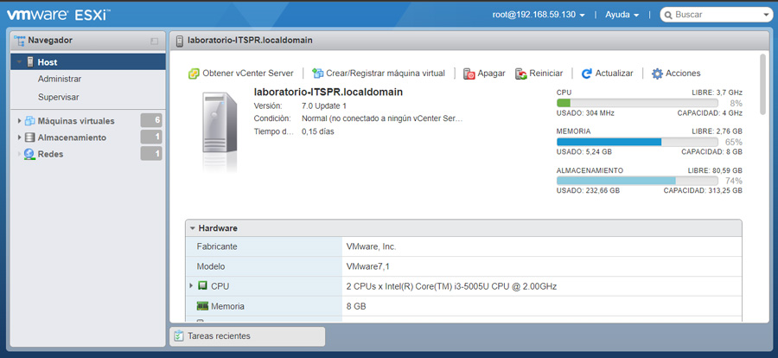The height and width of the screenshot is (358, 778).
Task: Click the host icon beside laboratorio-ITSPR.localdomain title
Action: tap(180, 41)
